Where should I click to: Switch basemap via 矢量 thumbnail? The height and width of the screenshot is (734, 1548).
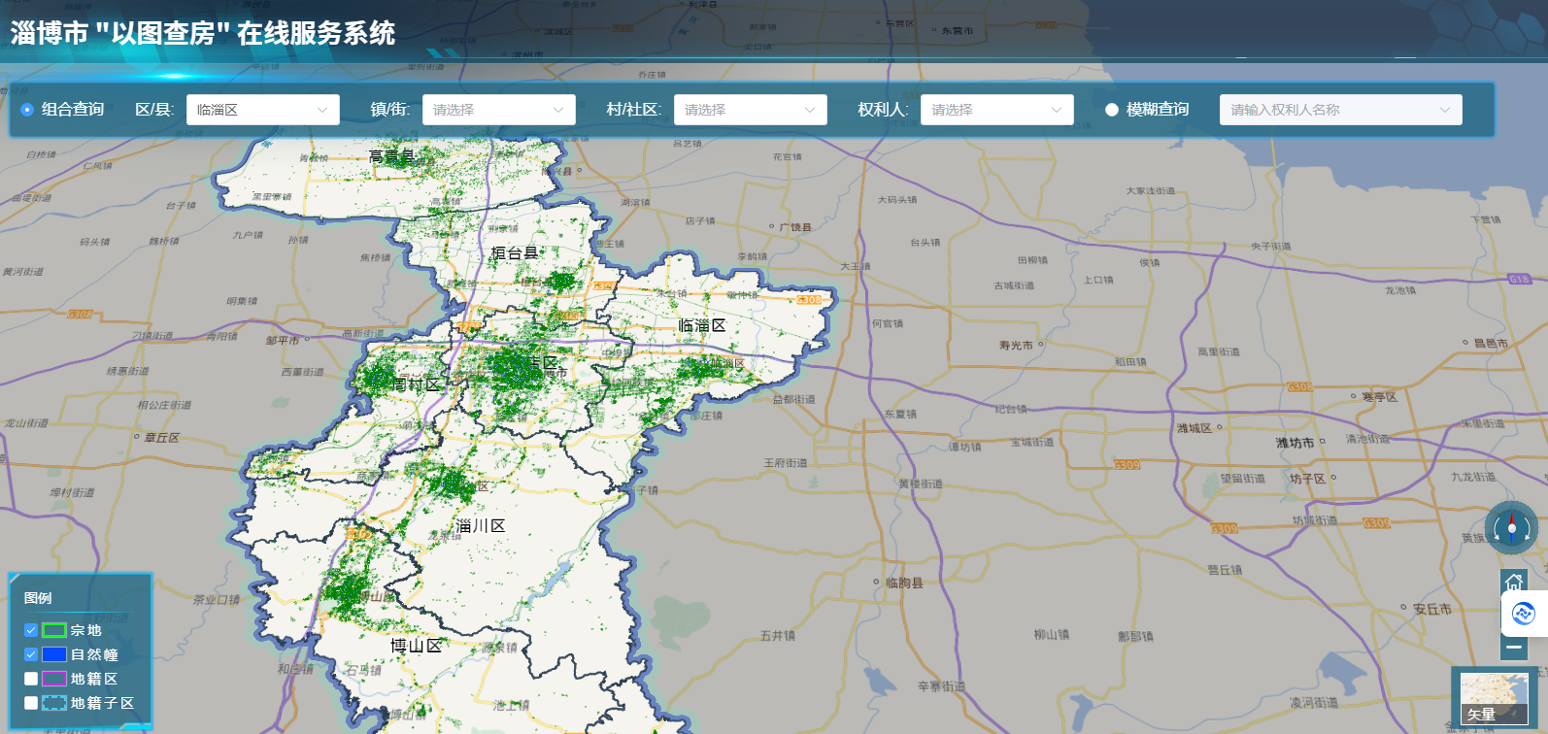1494,699
